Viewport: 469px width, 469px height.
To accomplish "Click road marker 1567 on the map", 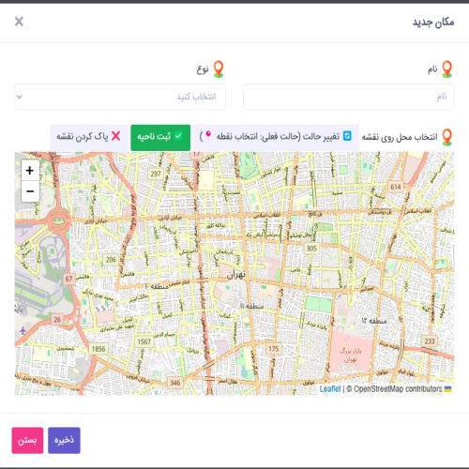I will coord(144,341).
